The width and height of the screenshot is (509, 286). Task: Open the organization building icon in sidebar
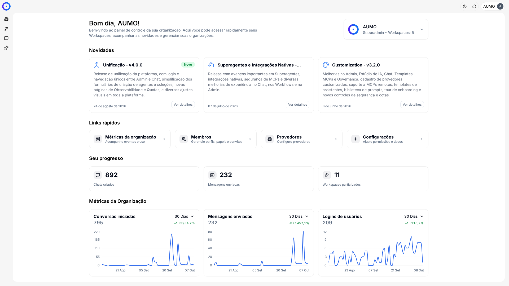click(x=6, y=19)
